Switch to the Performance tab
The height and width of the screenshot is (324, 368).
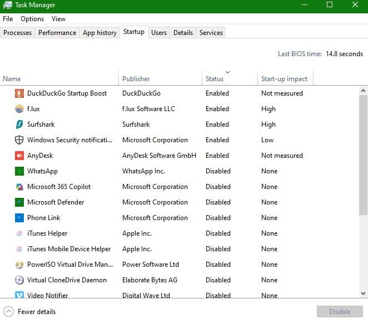point(57,33)
